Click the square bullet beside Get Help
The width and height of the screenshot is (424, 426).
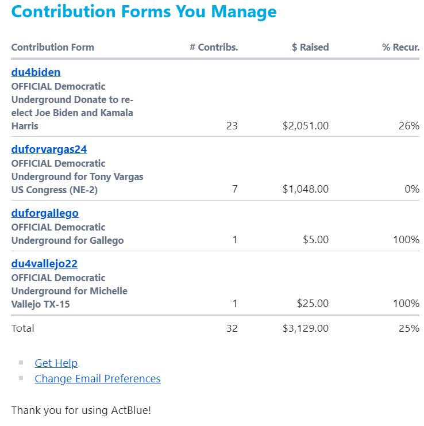pos(21,362)
